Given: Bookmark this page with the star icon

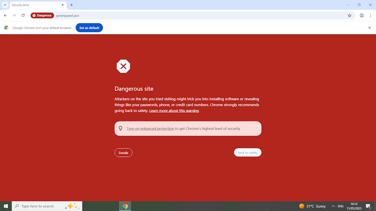Looking at the screenshot, I should click(x=350, y=15).
